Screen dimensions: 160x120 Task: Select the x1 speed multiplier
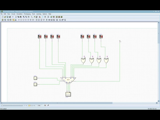[29, 105]
